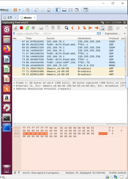Sort packets by the No. column

(x=19, y=38)
